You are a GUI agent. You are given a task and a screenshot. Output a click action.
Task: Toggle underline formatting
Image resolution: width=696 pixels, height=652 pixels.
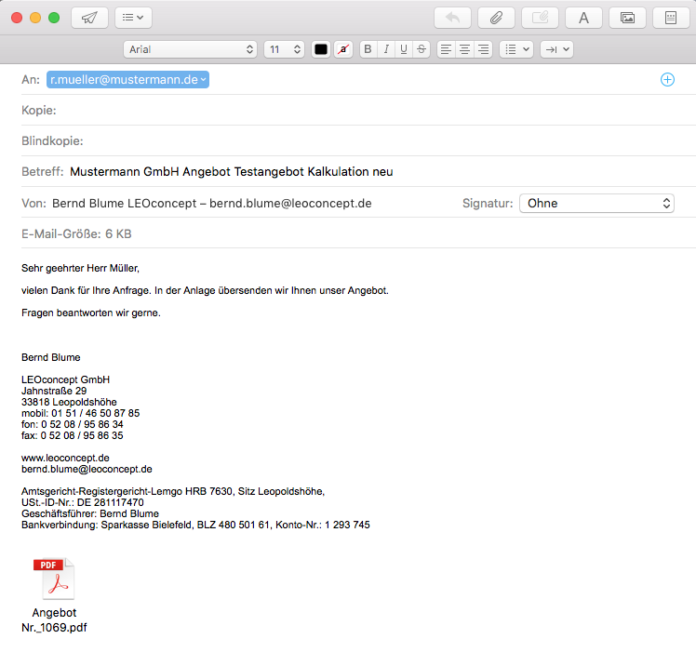pos(404,49)
